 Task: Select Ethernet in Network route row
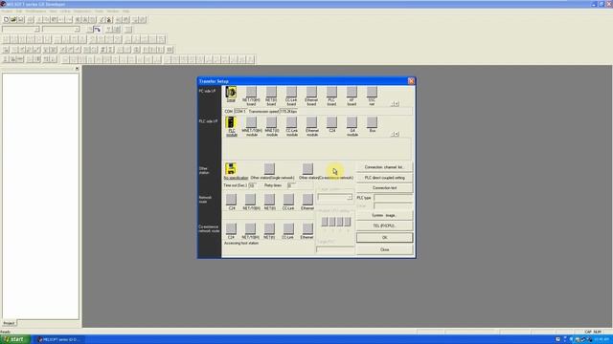tap(307, 200)
